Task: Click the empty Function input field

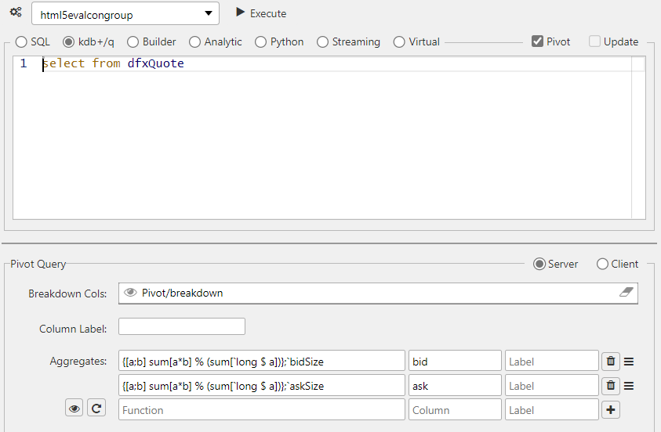Action: [261, 410]
